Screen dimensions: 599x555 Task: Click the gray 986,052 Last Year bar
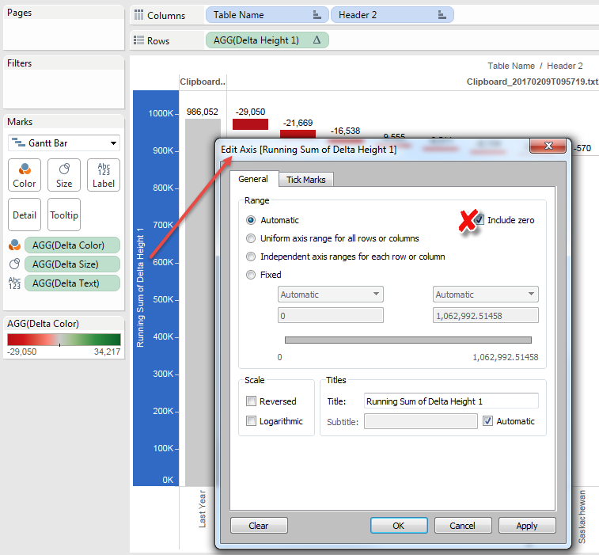point(203,302)
